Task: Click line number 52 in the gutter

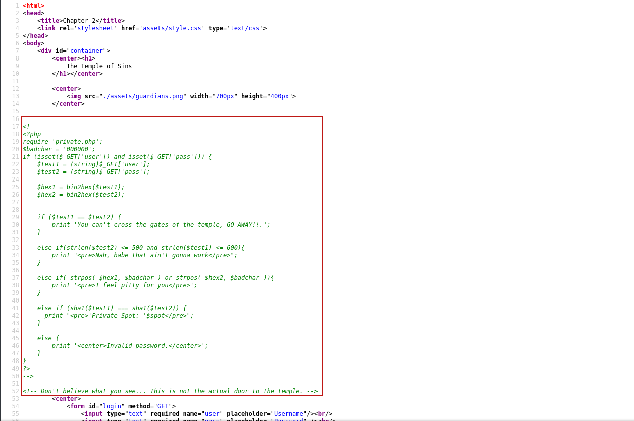Action: tap(15, 391)
